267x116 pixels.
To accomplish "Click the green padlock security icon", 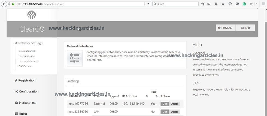I will pyautogui.click(x=13, y=4).
